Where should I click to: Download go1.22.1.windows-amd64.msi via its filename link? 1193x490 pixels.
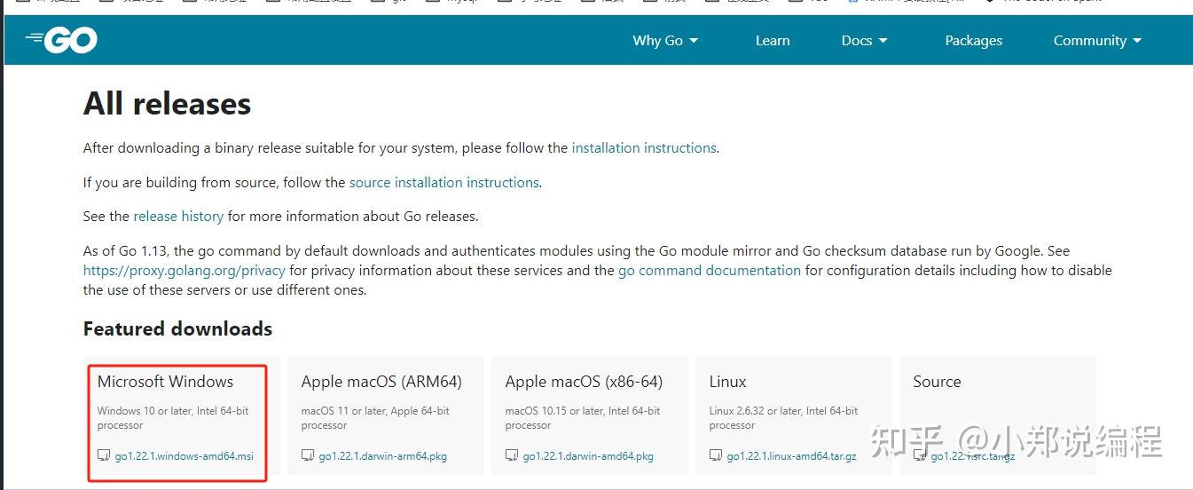point(184,456)
